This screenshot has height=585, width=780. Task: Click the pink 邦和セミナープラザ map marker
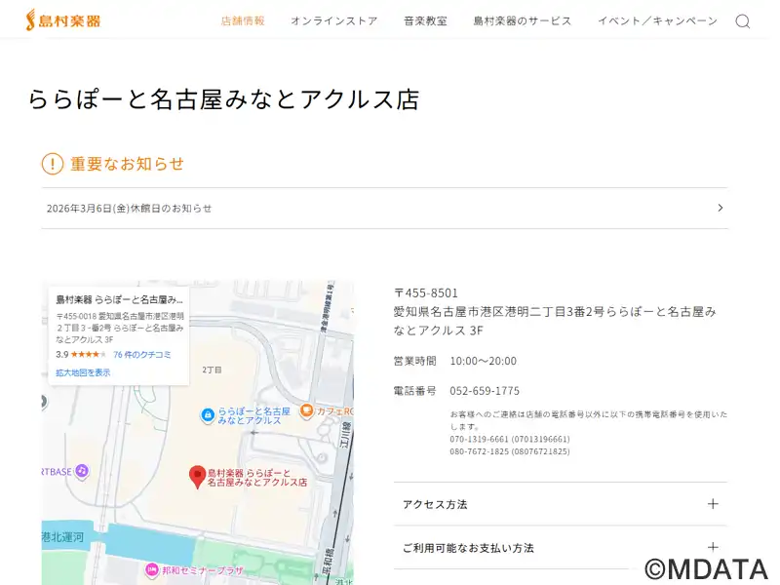click(151, 568)
